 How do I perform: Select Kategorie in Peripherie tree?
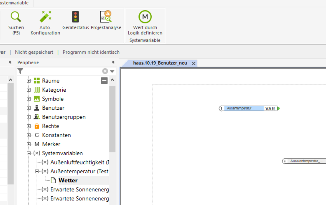54,90
